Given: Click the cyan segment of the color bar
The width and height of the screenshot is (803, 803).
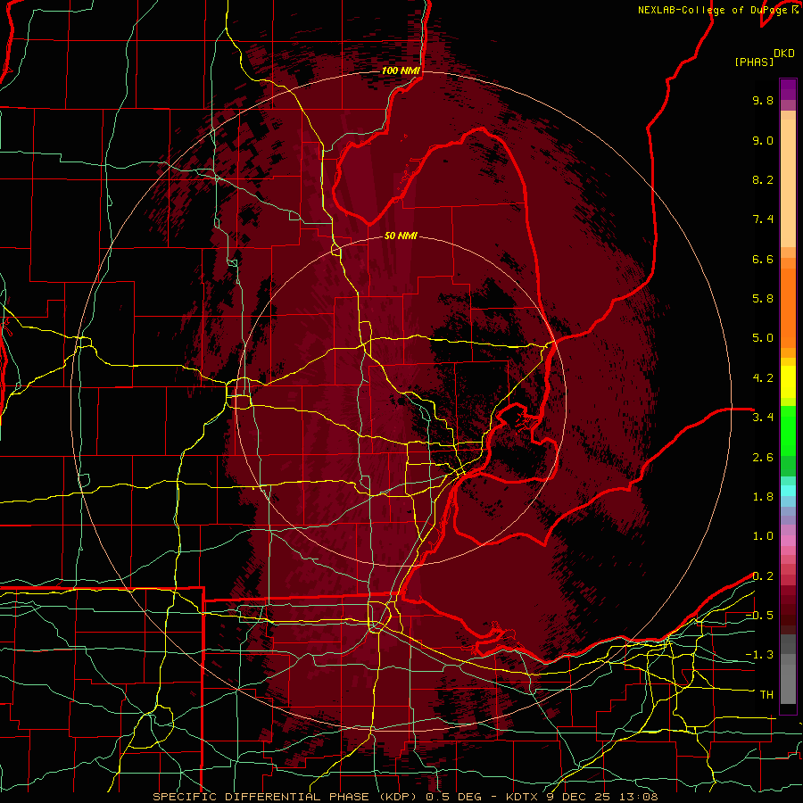Looking at the screenshot, I should (788, 491).
